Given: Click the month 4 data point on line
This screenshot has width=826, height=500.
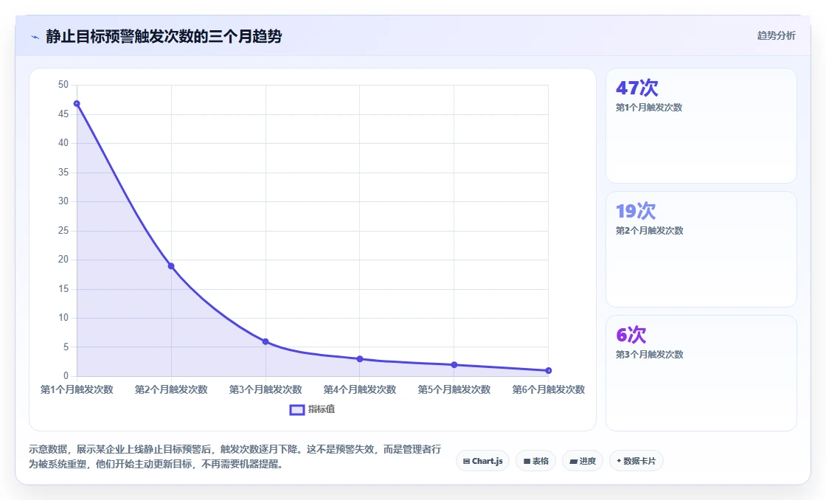Looking at the screenshot, I should click(360, 359).
